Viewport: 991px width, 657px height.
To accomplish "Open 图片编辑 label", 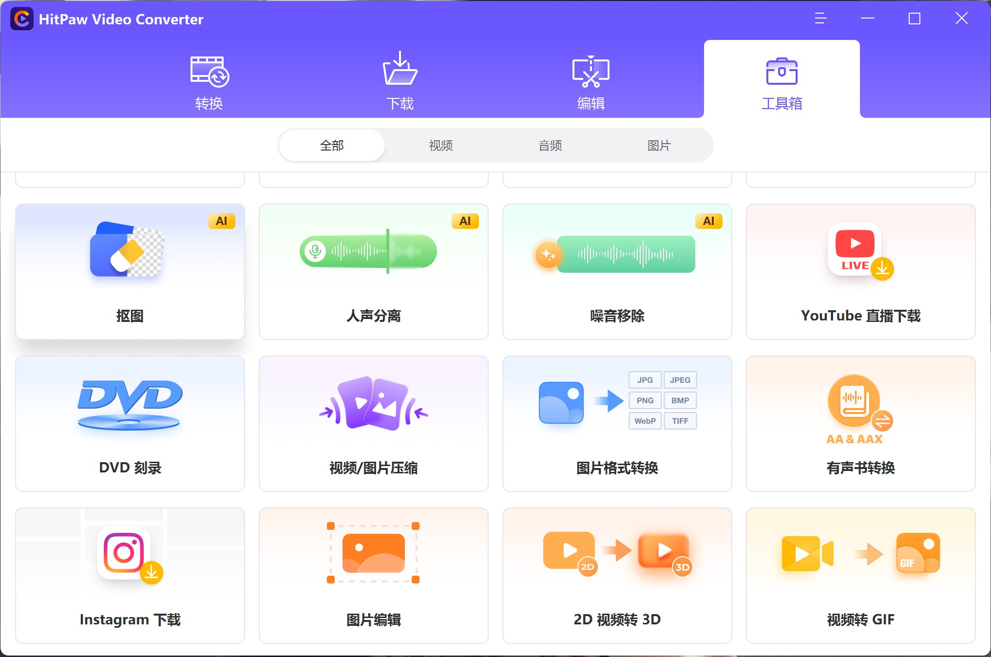I will coord(373,620).
